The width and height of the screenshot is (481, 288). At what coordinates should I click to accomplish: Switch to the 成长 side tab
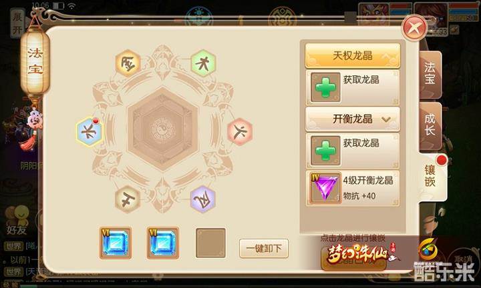pyautogui.click(x=430, y=125)
